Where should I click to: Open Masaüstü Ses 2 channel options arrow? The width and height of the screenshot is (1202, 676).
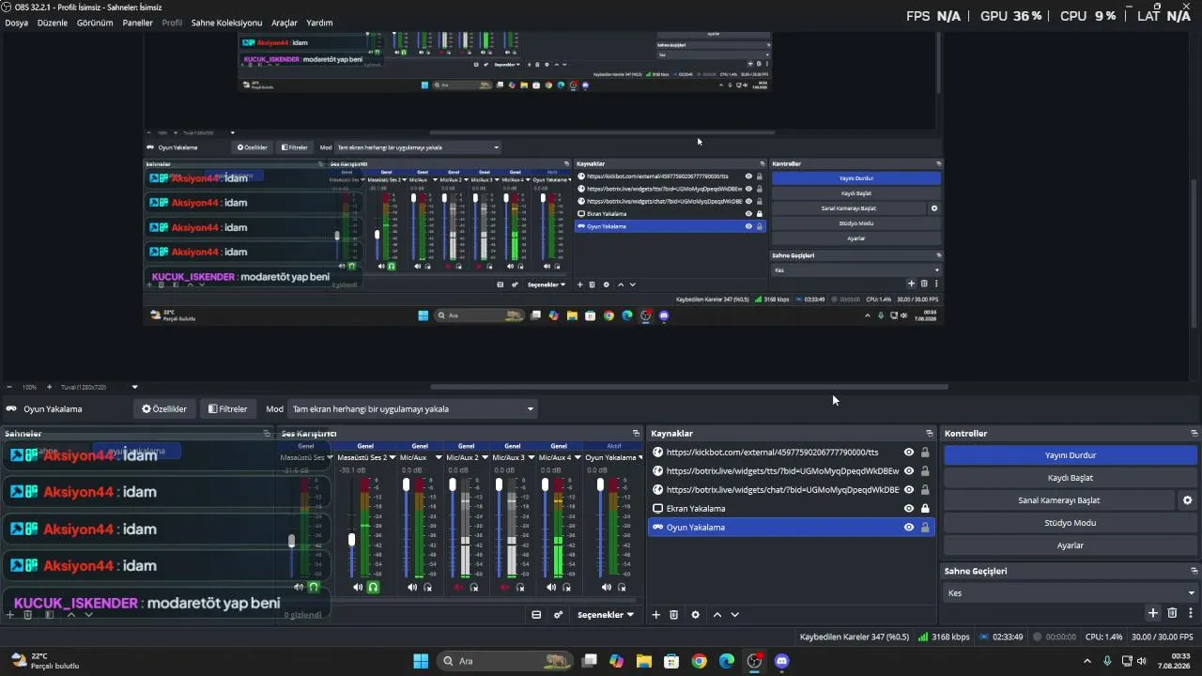tap(393, 458)
